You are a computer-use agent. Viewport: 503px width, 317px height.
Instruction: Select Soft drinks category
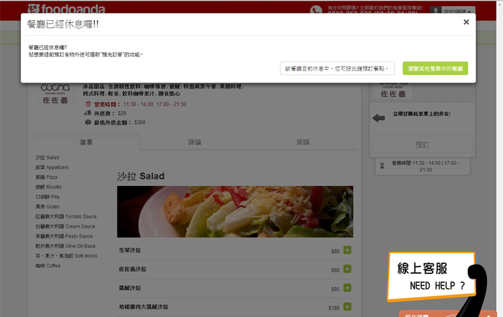pyautogui.click(x=66, y=256)
